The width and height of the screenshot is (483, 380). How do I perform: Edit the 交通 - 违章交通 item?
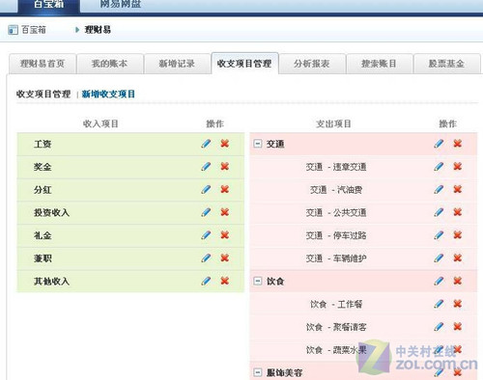pos(439,166)
